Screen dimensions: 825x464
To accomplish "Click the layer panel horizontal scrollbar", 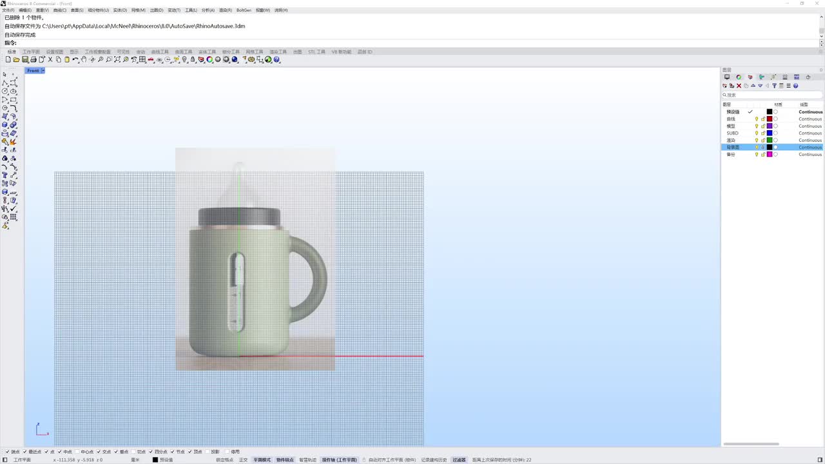I will click(x=751, y=444).
